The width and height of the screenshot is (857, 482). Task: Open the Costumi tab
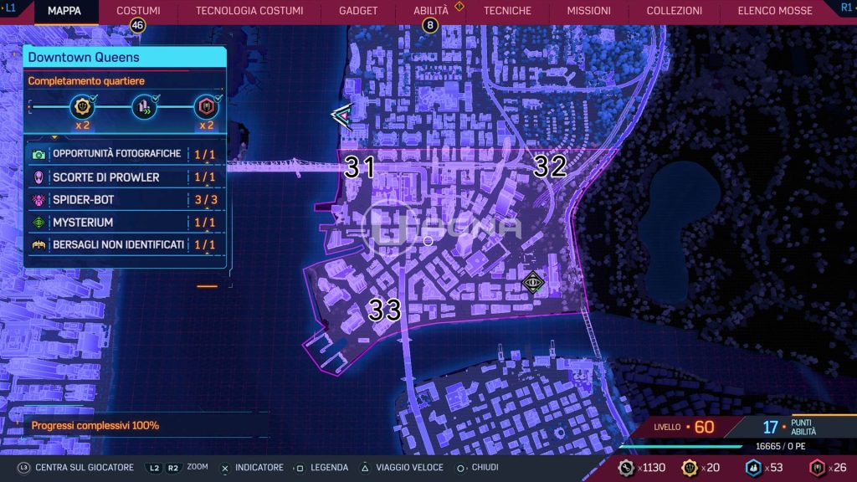click(138, 11)
